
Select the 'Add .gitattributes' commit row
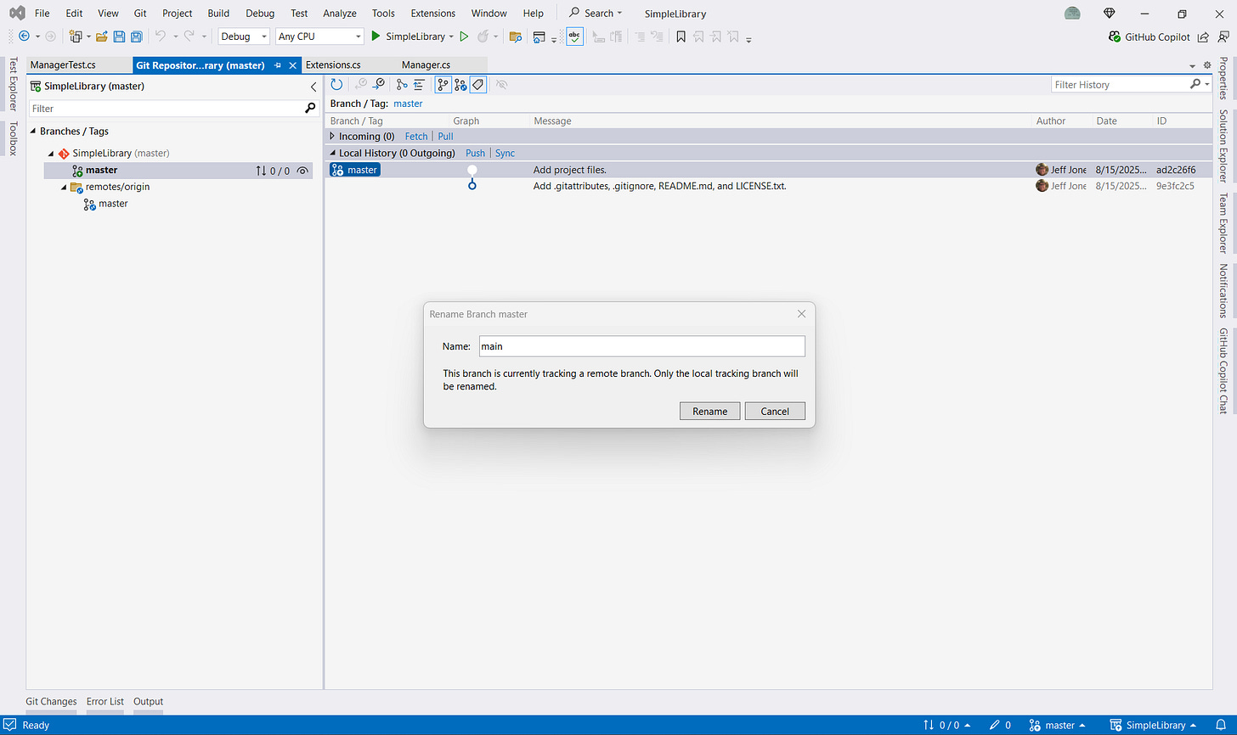click(x=768, y=186)
